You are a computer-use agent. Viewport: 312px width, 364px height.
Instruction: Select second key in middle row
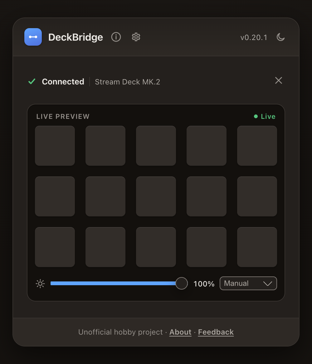tap(105, 196)
